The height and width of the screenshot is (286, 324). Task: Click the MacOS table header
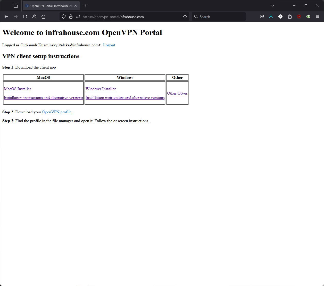pos(43,78)
